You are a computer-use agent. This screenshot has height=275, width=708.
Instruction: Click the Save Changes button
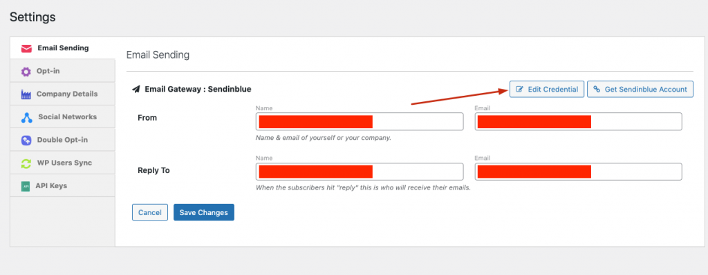pyautogui.click(x=204, y=212)
